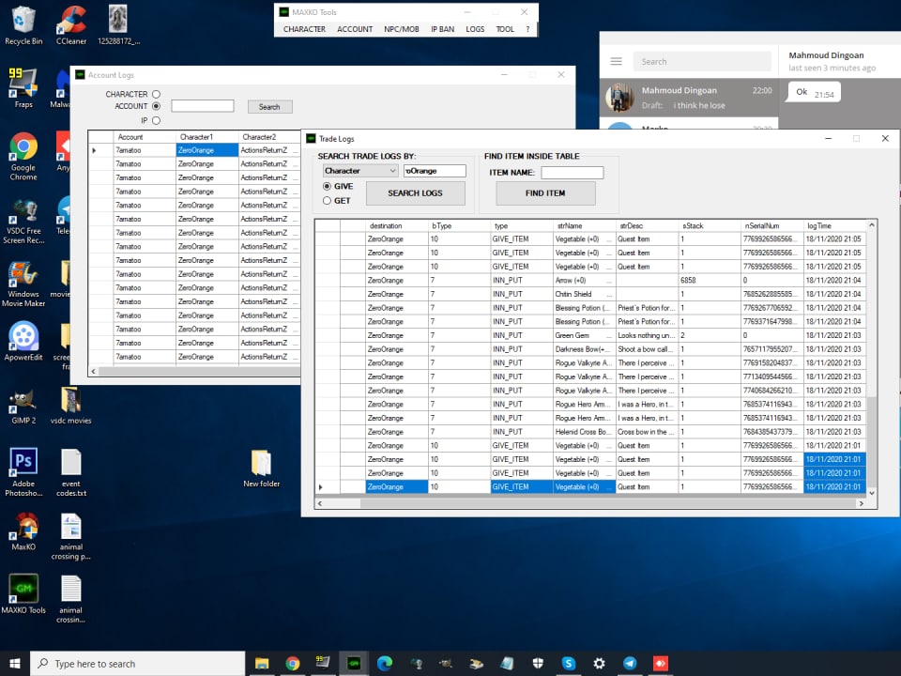Click Search button in Account Logs
901x676 pixels.
(x=269, y=106)
